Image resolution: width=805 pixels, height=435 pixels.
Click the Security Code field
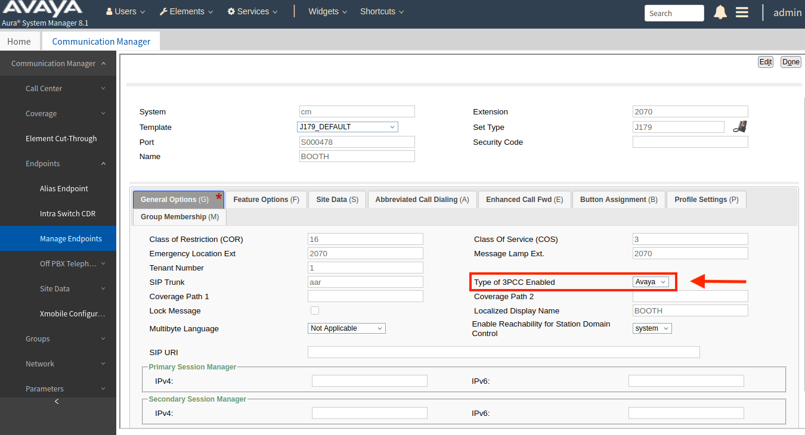(690, 142)
